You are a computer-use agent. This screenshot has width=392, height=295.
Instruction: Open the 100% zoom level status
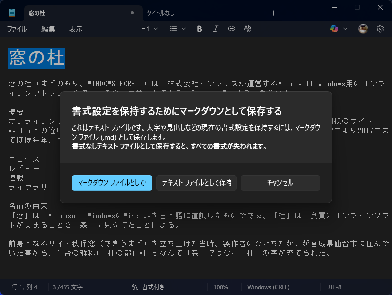click(221, 287)
